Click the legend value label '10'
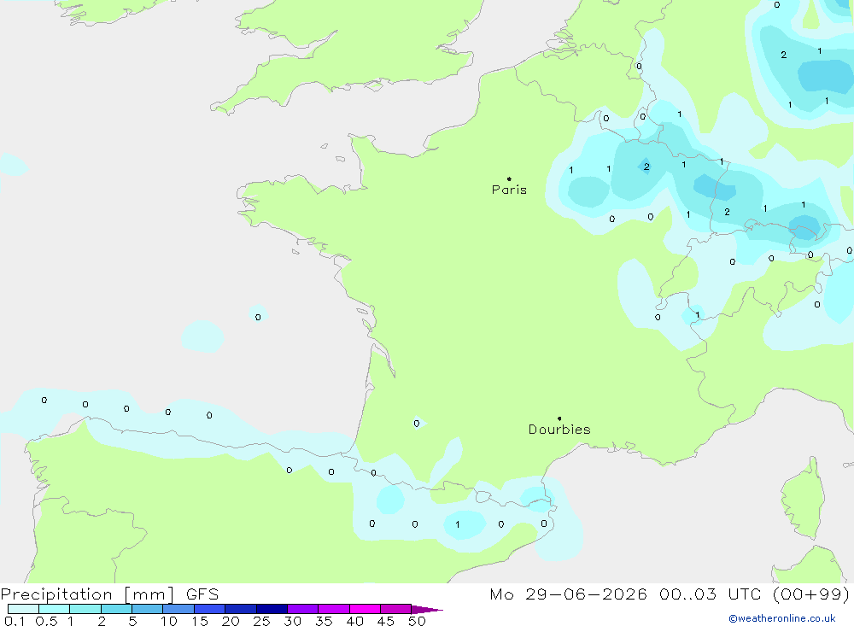Screen dimensions: 854x626 [169, 621]
